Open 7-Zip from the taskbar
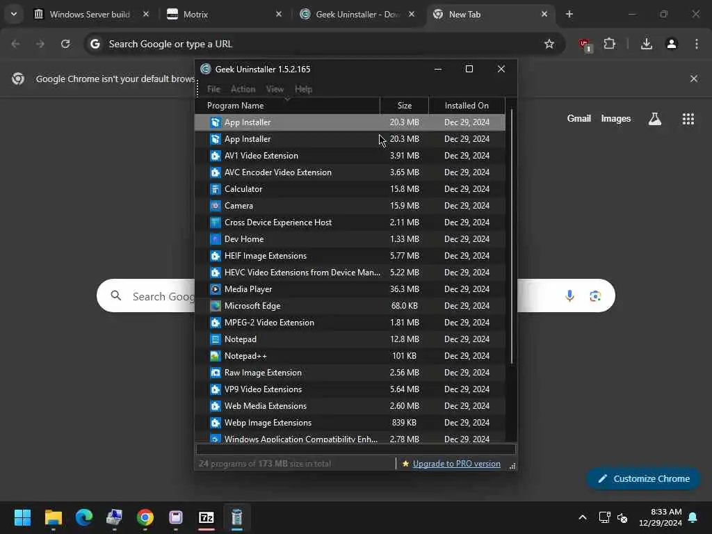This screenshot has height=534, width=712. coord(206,517)
